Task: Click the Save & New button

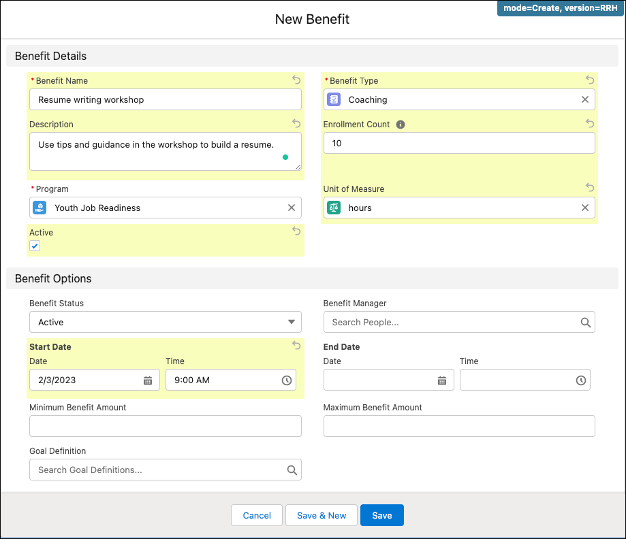Action: (x=322, y=515)
